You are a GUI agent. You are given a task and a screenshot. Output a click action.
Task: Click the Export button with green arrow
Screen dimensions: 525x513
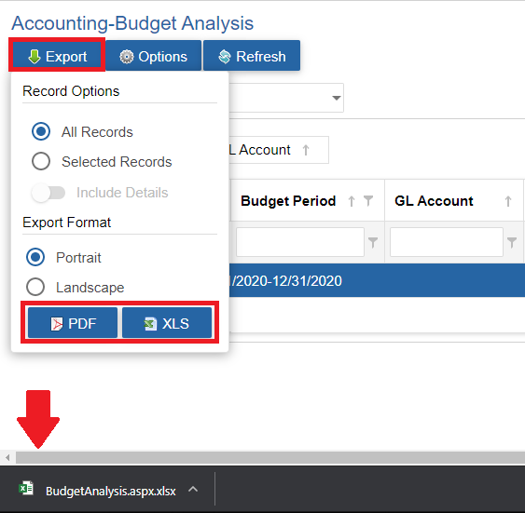pyautogui.click(x=57, y=56)
